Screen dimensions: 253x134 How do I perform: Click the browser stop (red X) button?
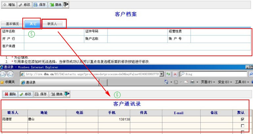[175, 74]
